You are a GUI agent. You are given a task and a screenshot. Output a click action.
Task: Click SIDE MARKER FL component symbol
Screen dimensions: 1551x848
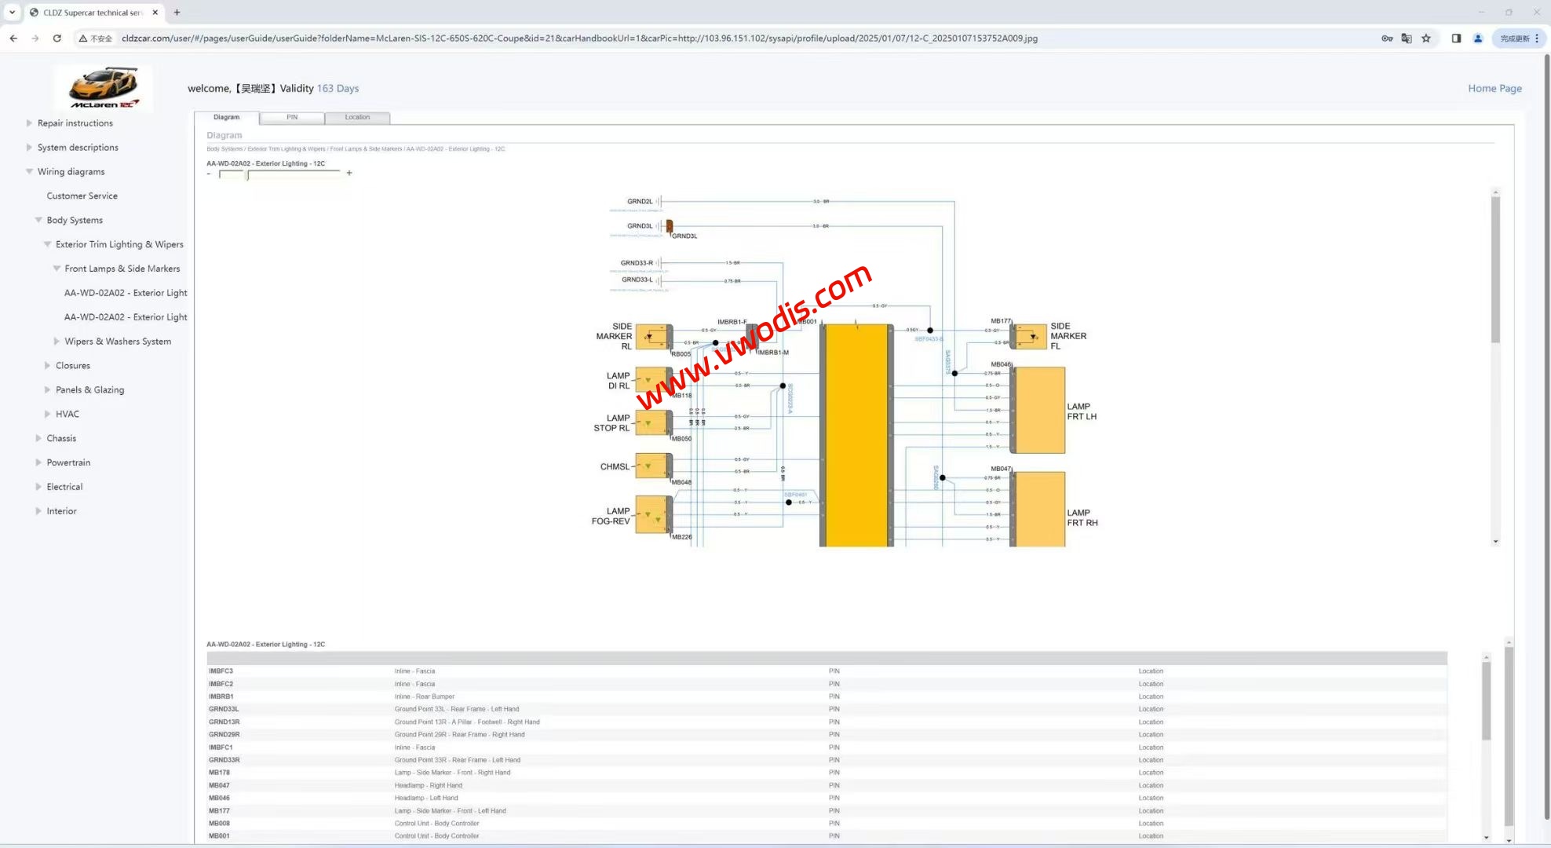point(1029,336)
